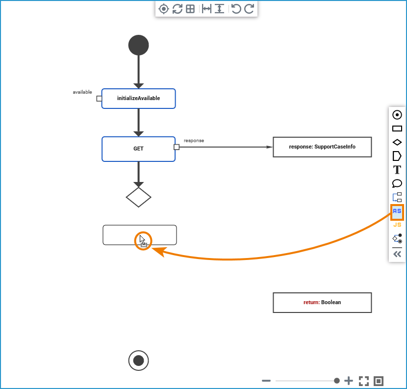Click the equalize vertical spacing icon
This screenshot has height=389, width=407.
220,9
